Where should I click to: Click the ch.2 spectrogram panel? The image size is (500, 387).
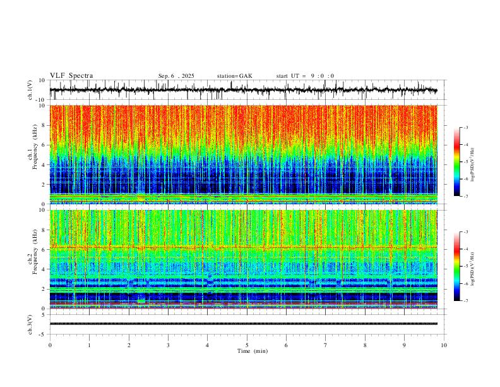(x=243, y=259)
